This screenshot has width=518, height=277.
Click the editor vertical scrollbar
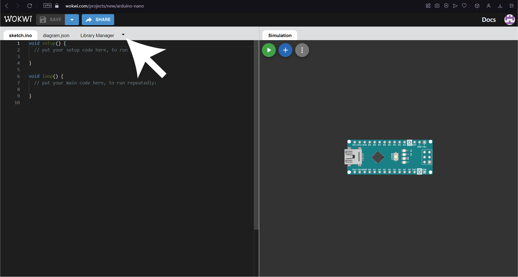click(256, 135)
